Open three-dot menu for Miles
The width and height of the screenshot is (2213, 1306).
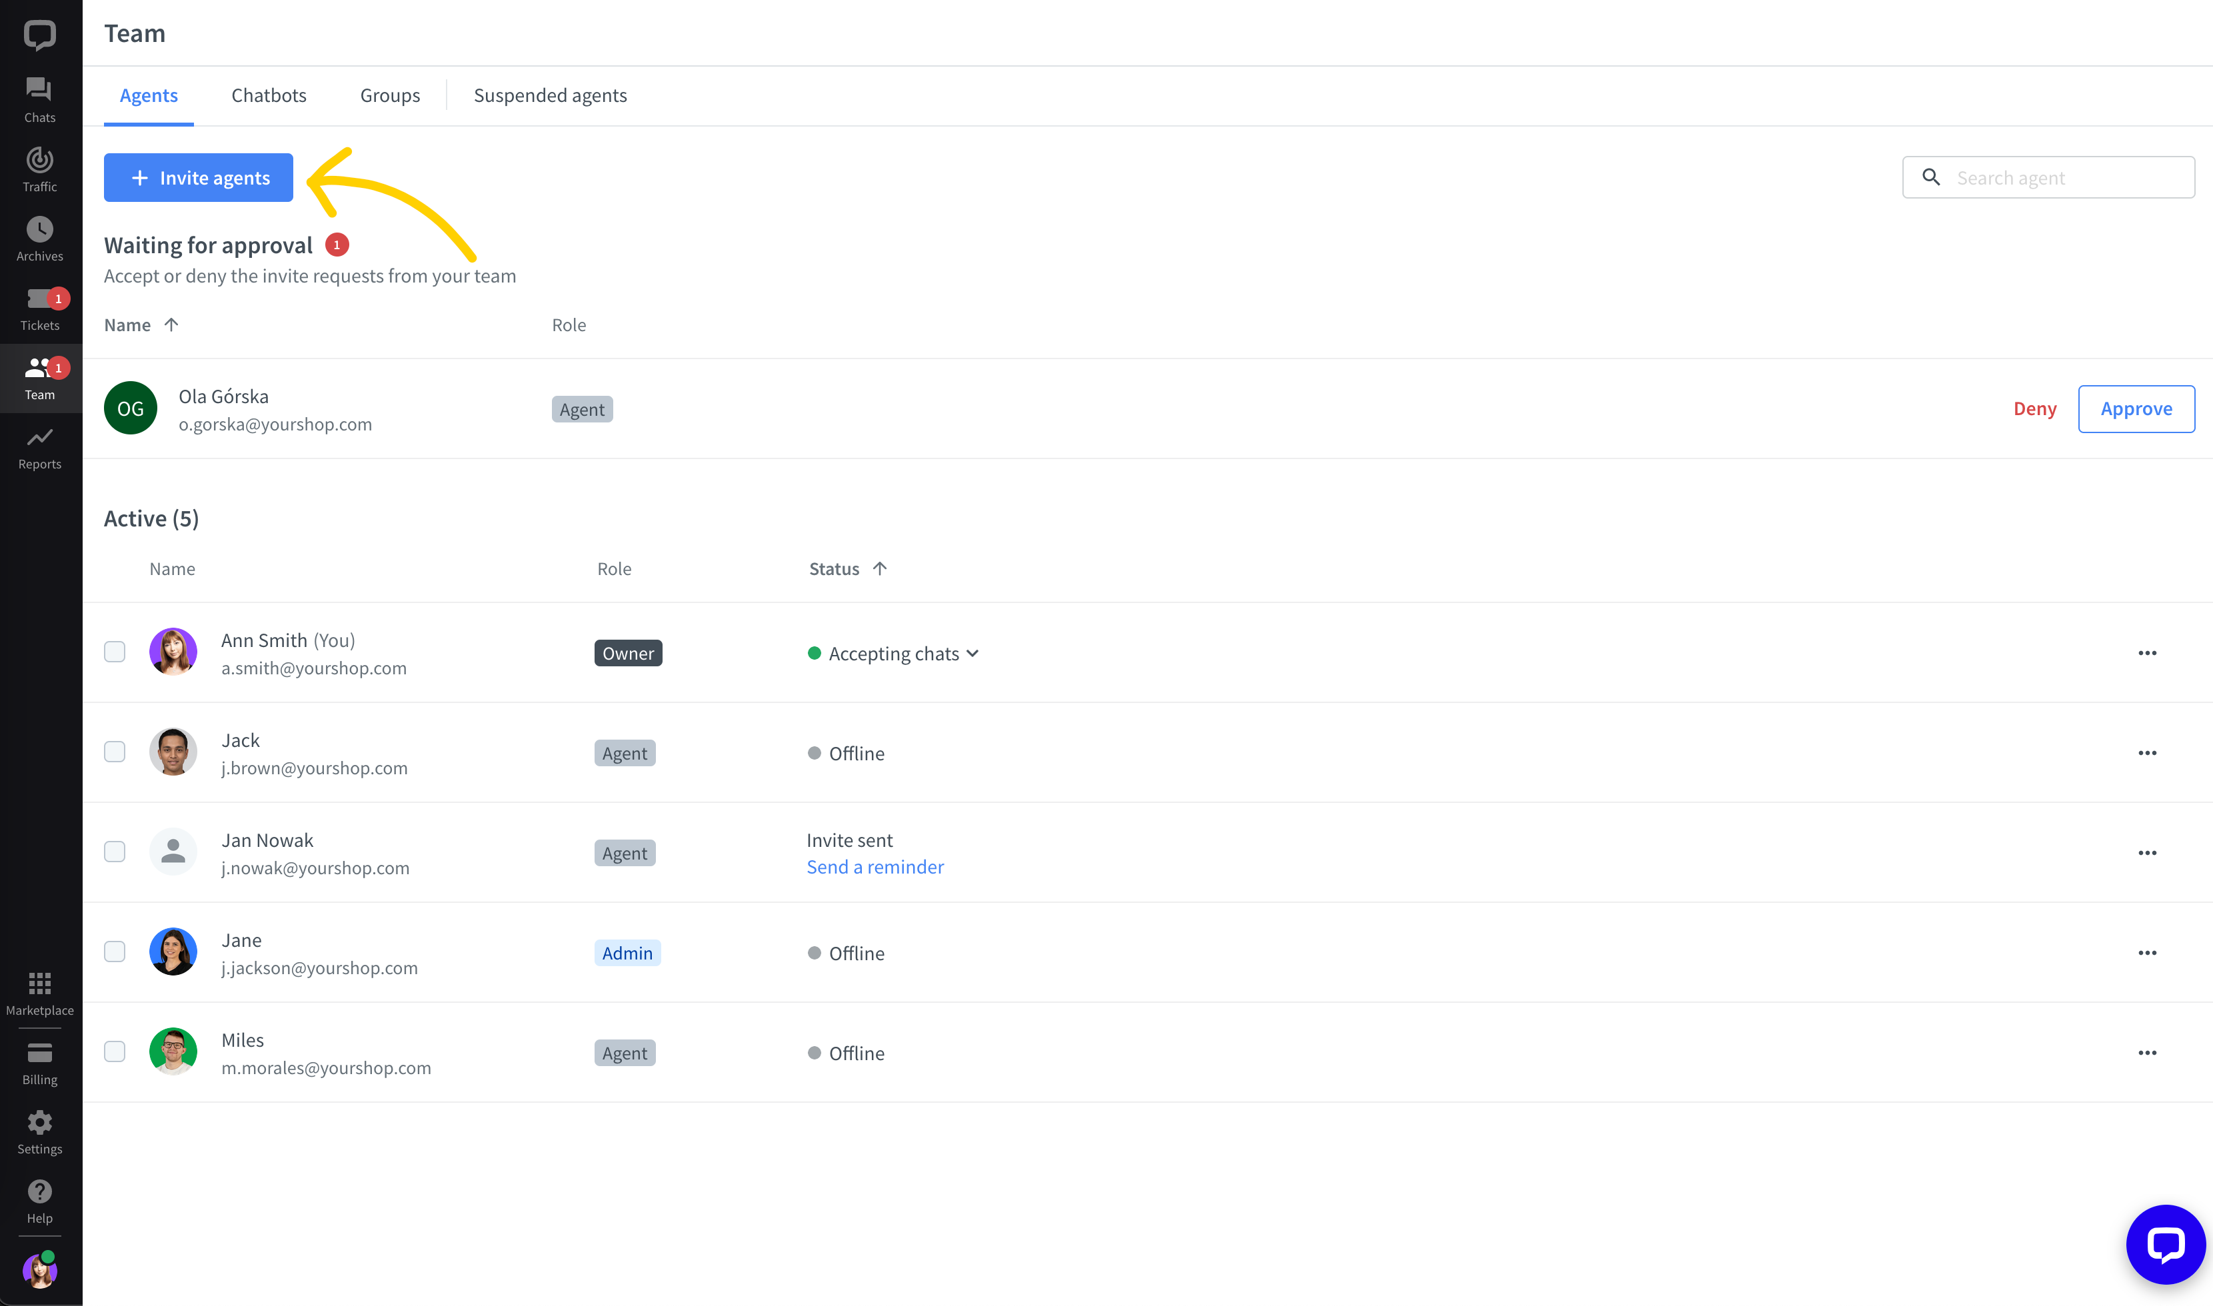coord(2148,1053)
